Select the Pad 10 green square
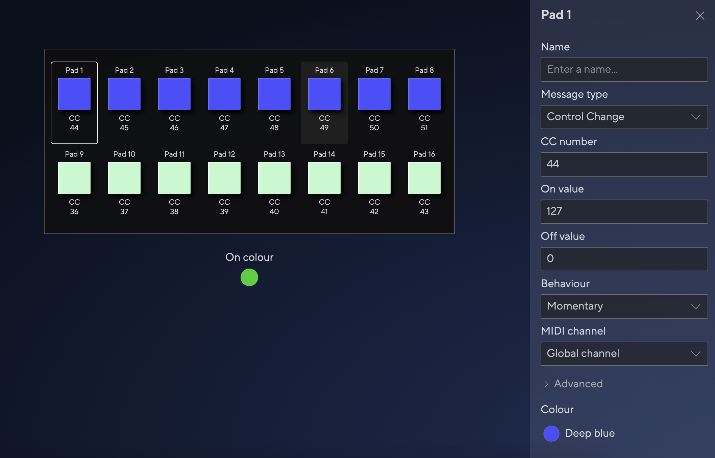715x458 pixels. point(124,178)
